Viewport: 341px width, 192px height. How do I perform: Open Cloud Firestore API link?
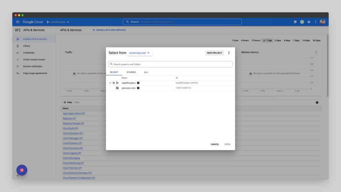point(72,143)
